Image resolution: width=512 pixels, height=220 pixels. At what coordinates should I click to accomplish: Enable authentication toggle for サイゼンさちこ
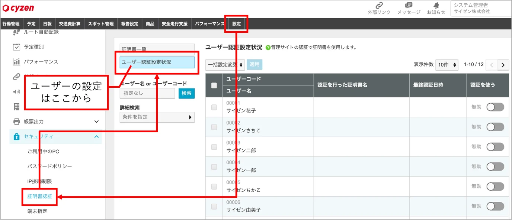click(x=495, y=127)
